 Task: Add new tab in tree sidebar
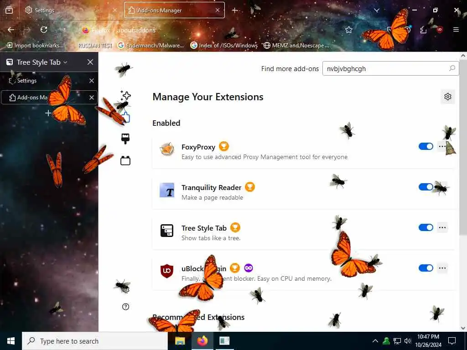(48, 113)
